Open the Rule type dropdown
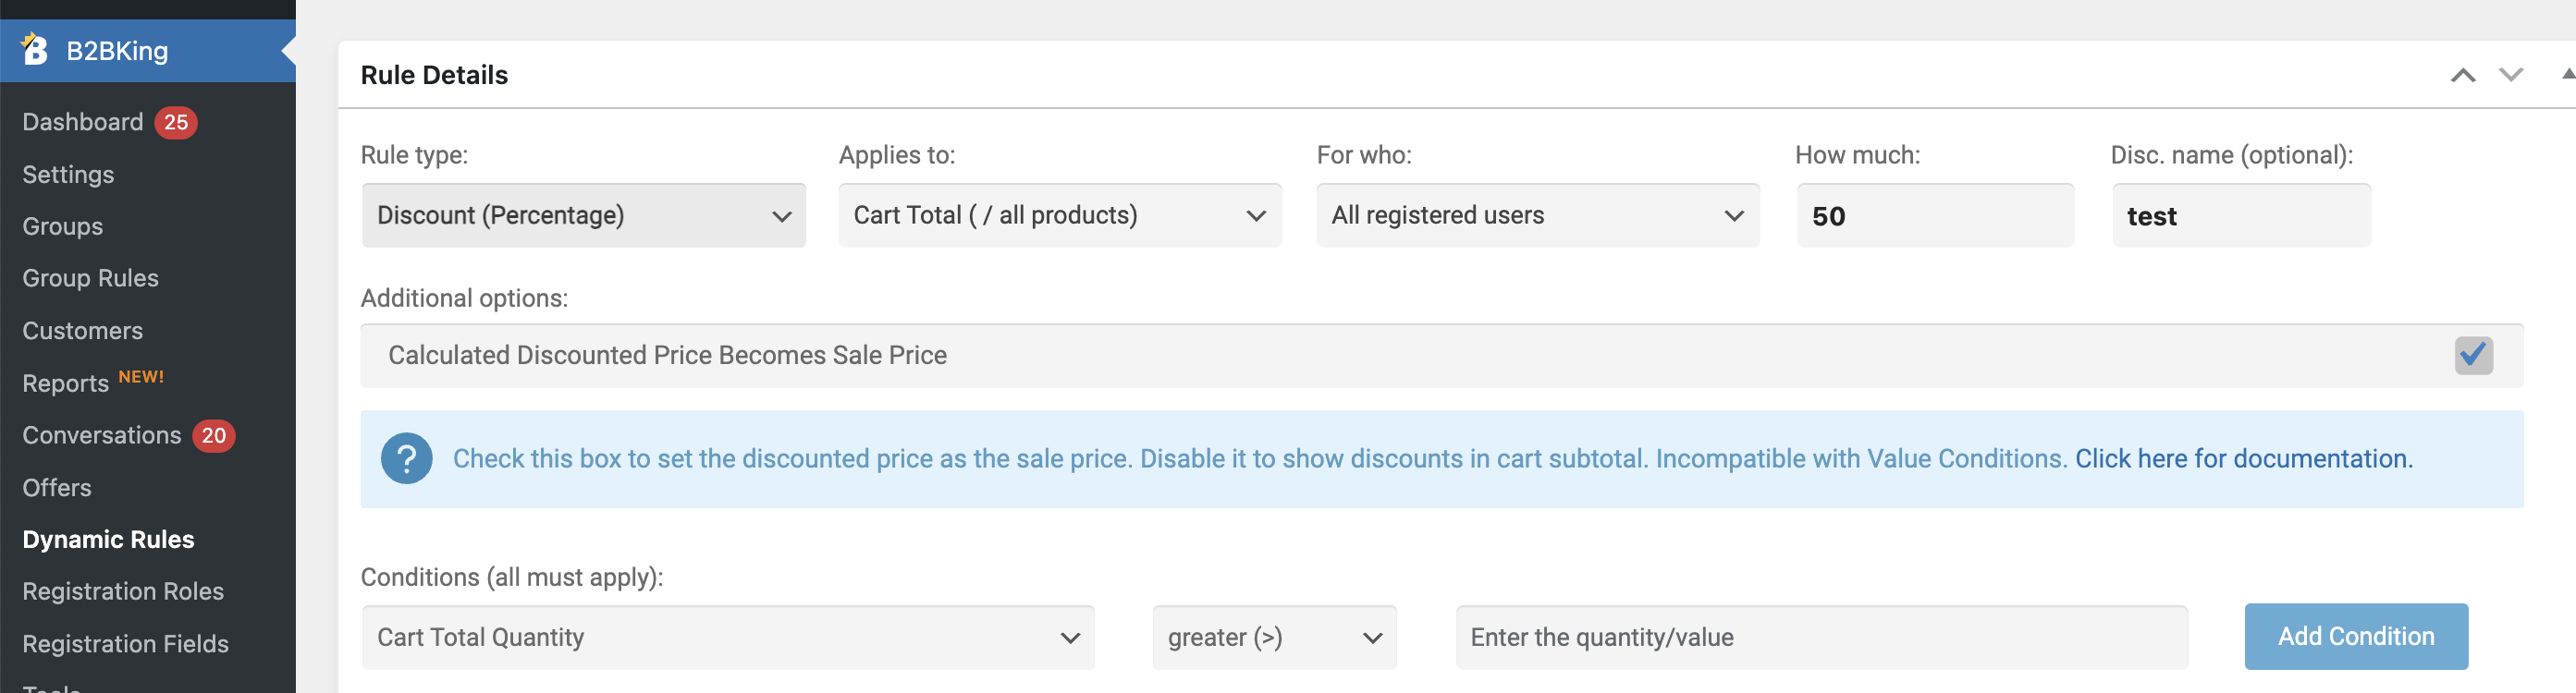Screen dimensions: 2576x693 [584, 215]
